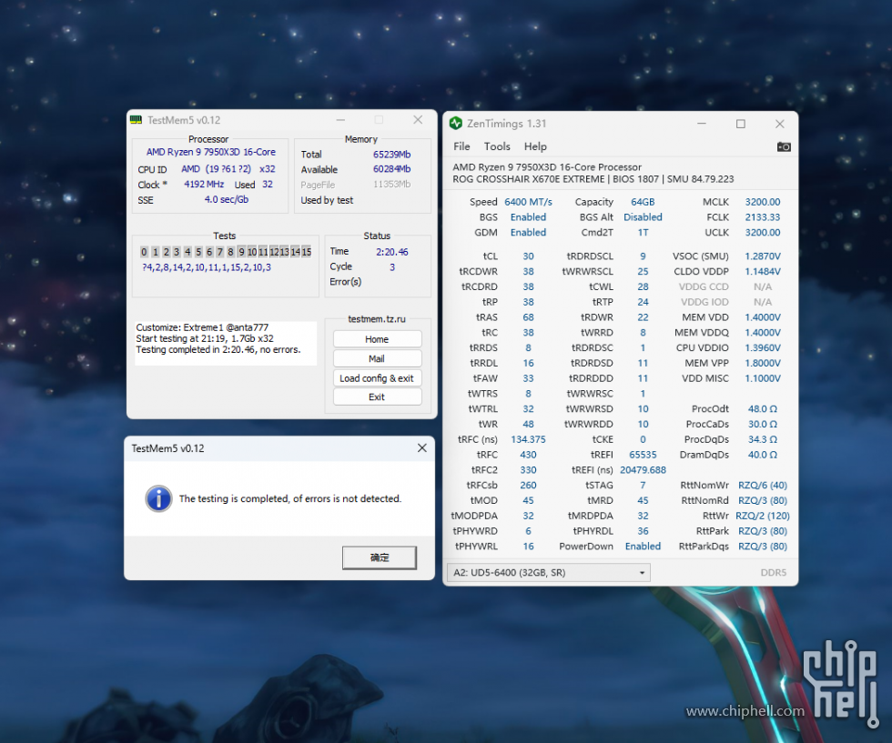Click the tPHYRDL value 36
892x743 pixels.
pos(643,531)
